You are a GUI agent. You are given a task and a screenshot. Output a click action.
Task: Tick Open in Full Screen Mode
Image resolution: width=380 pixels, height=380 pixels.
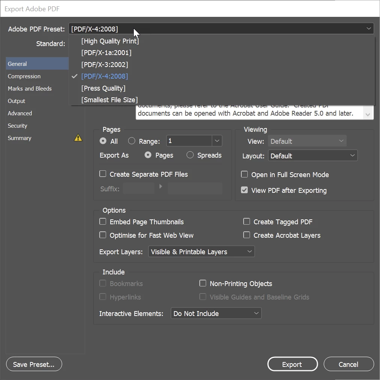[x=244, y=174]
